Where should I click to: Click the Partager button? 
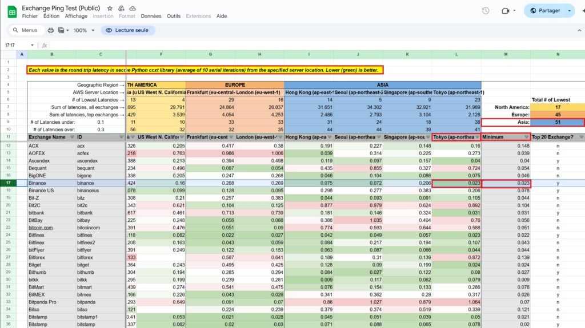546,11
